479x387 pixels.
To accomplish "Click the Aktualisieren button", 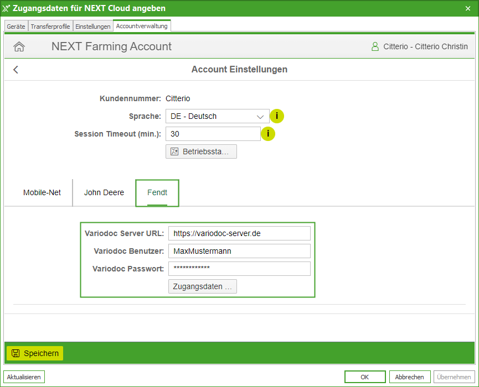I will (x=24, y=377).
